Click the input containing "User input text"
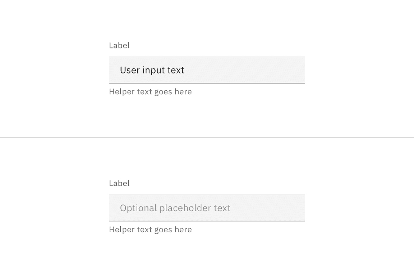The height and width of the screenshot is (275, 414). tap(207, 70)
